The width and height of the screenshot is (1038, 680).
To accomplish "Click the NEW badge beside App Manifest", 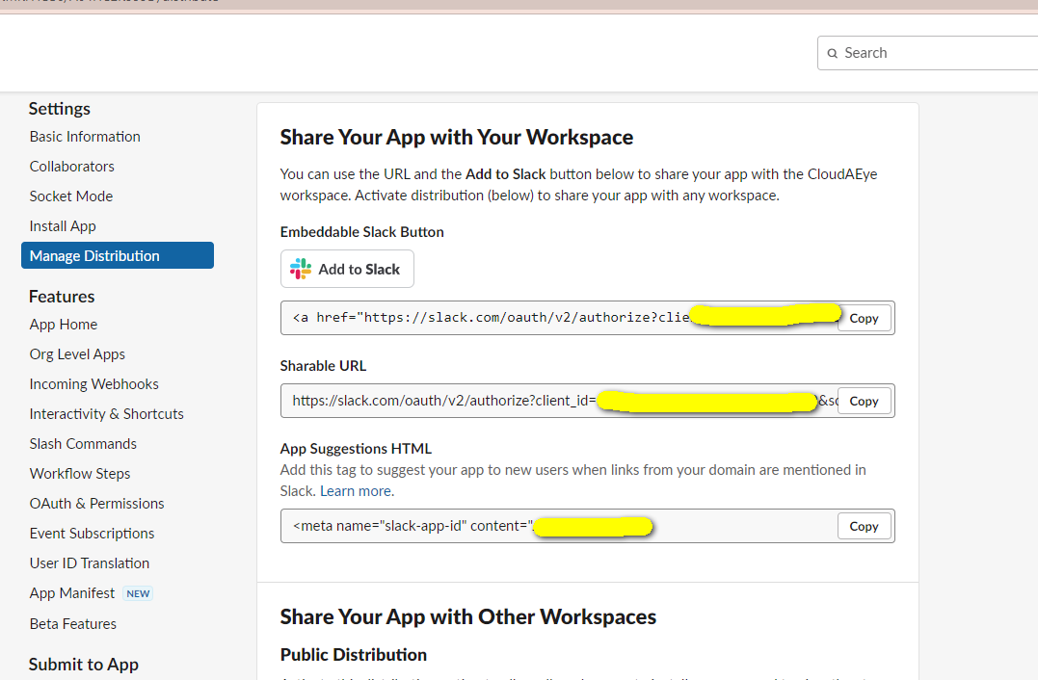I will (138, 593).
